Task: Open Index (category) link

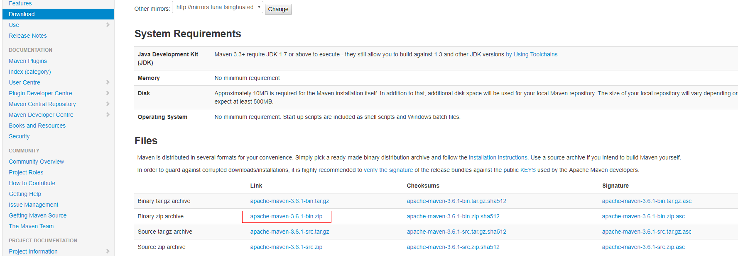Action: point(30,72)
